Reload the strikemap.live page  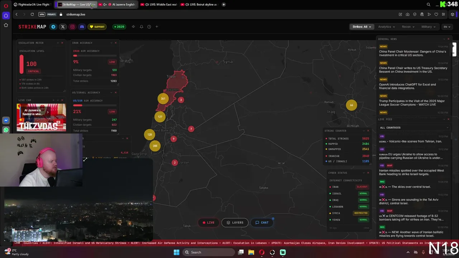coord(32,14)
